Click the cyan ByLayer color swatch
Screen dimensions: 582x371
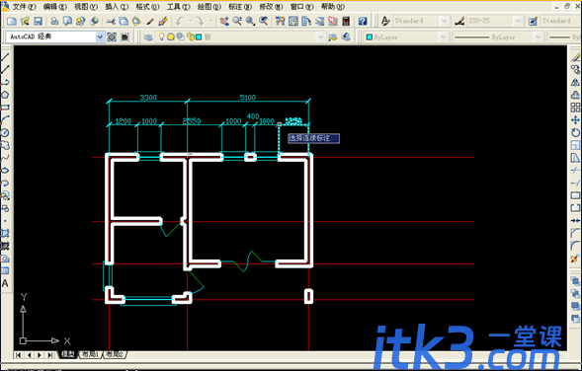pos(370,37)
